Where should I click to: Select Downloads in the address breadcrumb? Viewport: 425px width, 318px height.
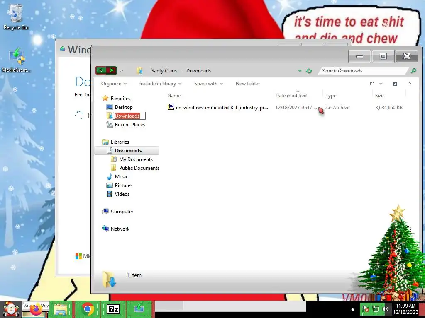coord(198,70)
